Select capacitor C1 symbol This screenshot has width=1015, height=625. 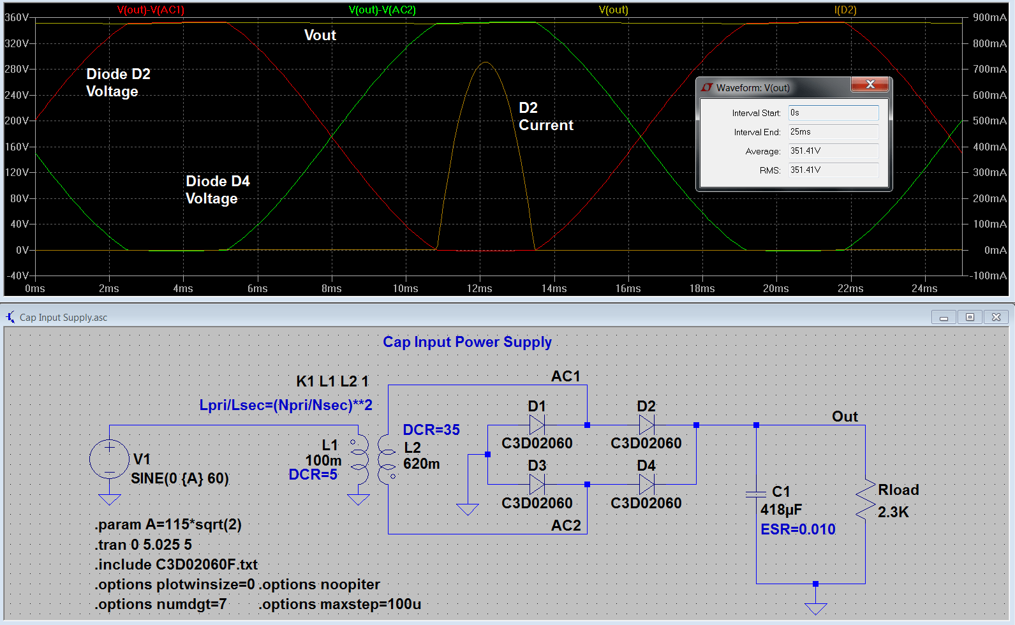(x=756, y=494)
